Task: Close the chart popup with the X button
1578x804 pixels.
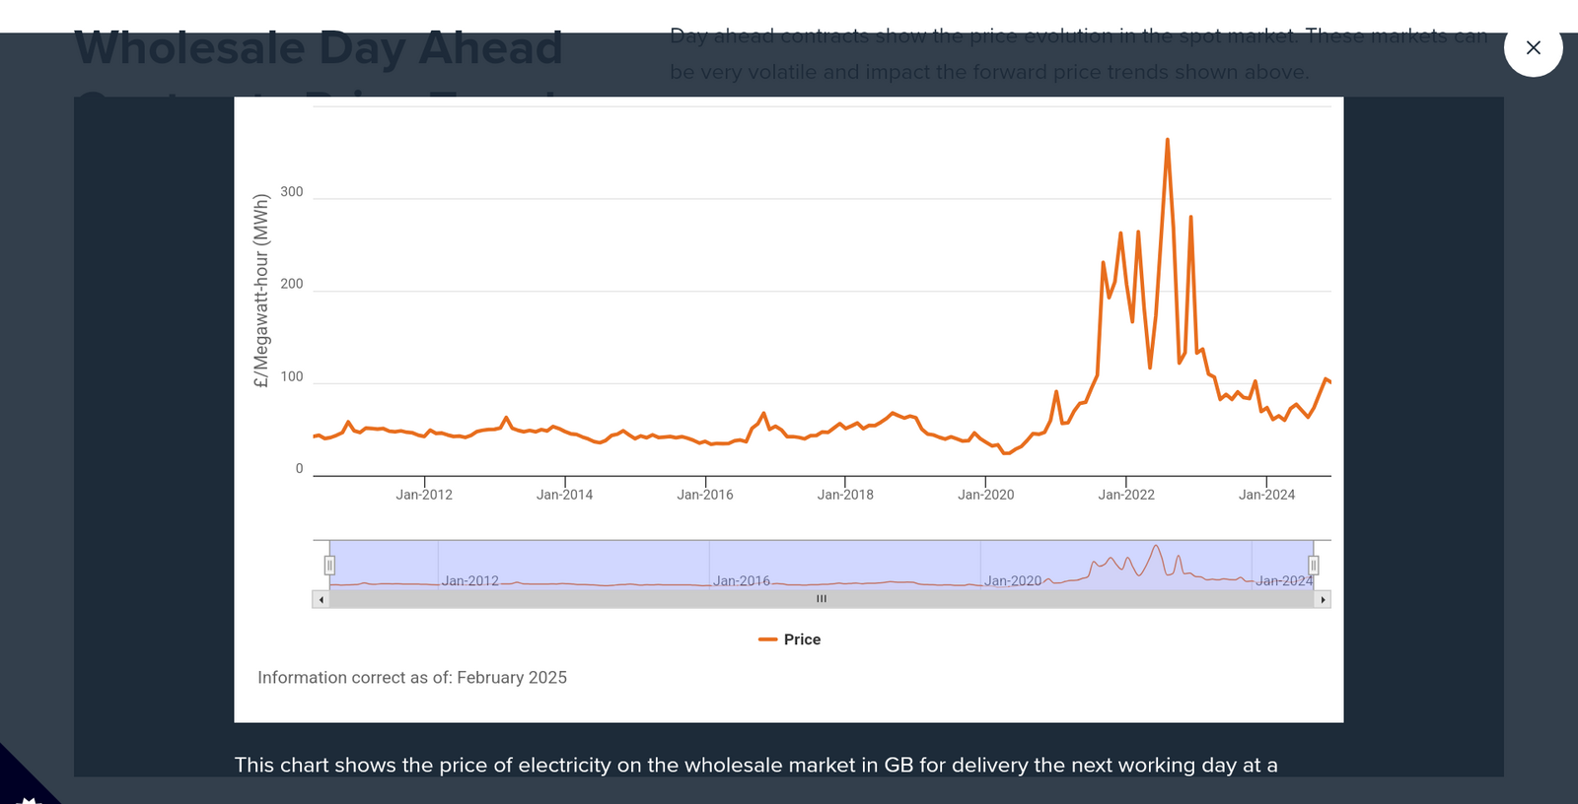Action: (x=1533, y=47)
